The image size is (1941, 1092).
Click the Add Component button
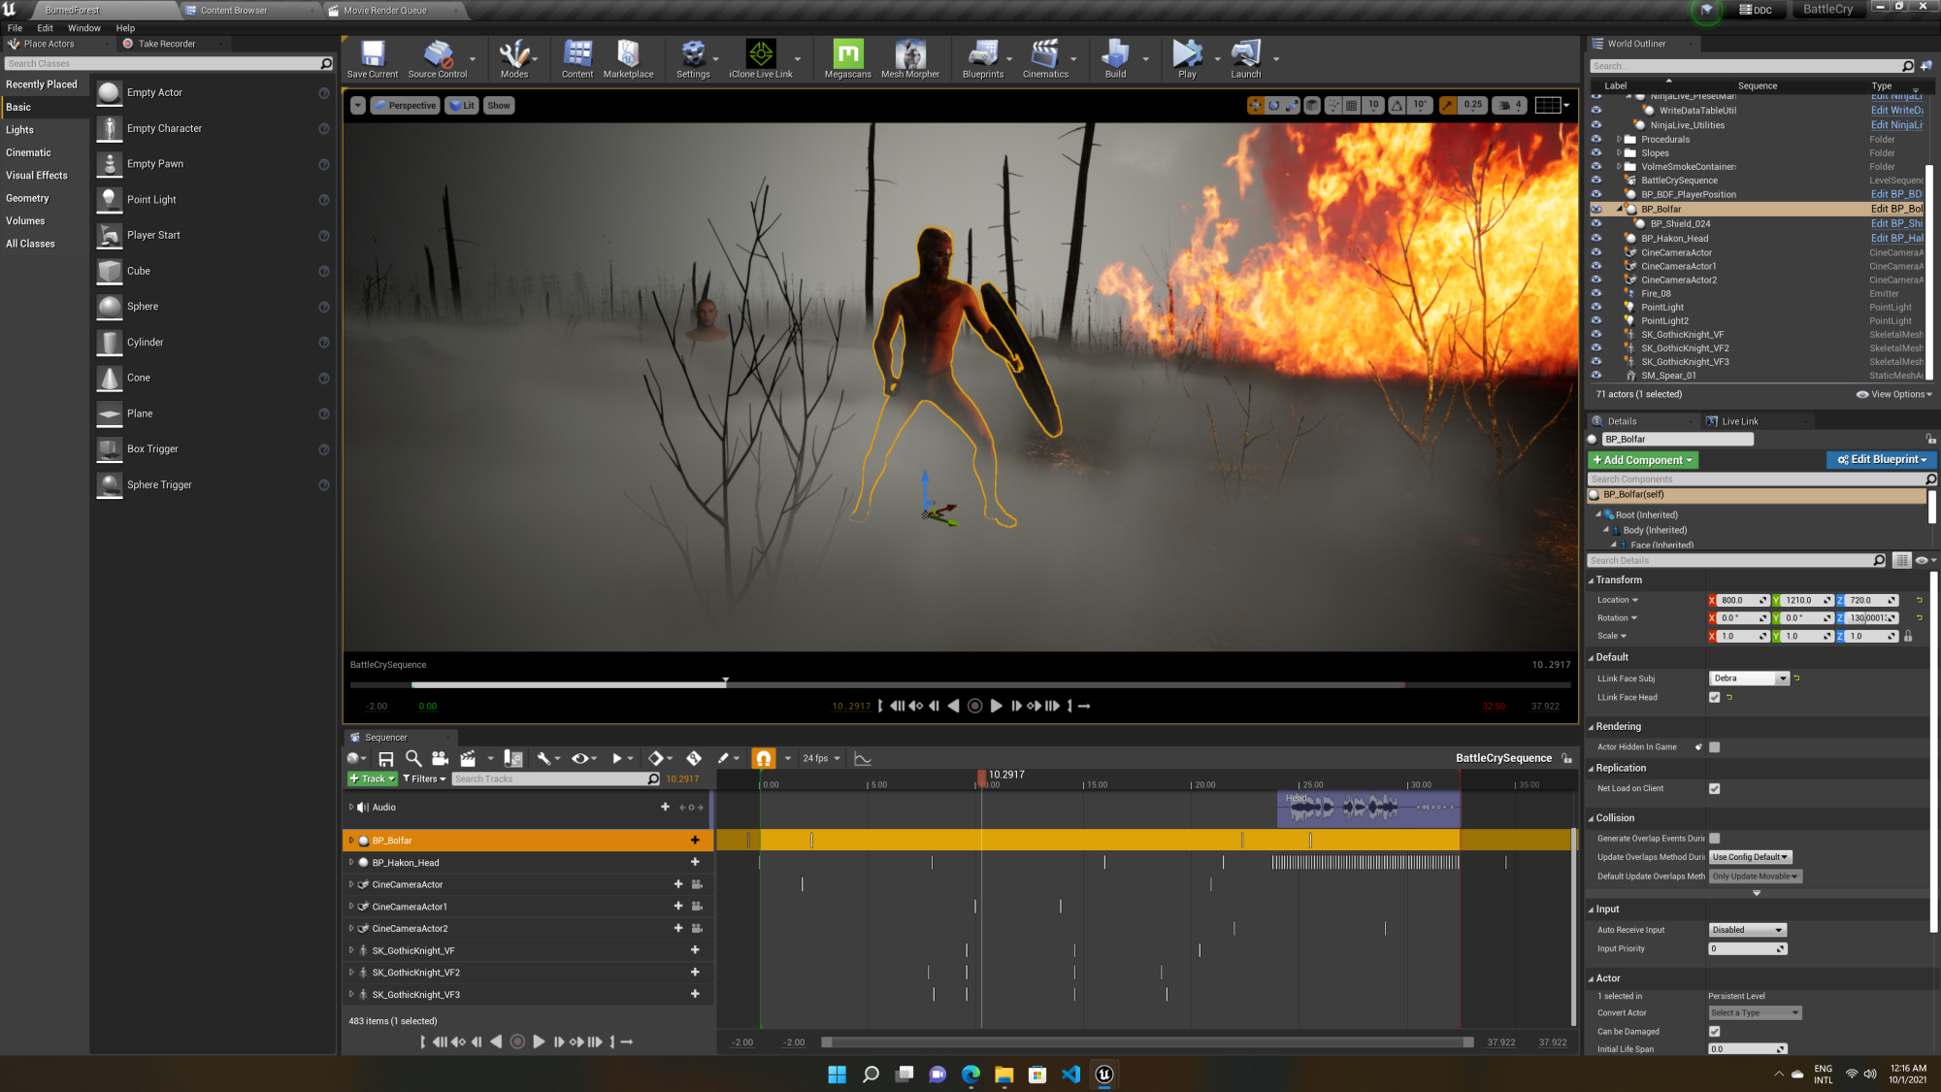[x=1642, y=460]
